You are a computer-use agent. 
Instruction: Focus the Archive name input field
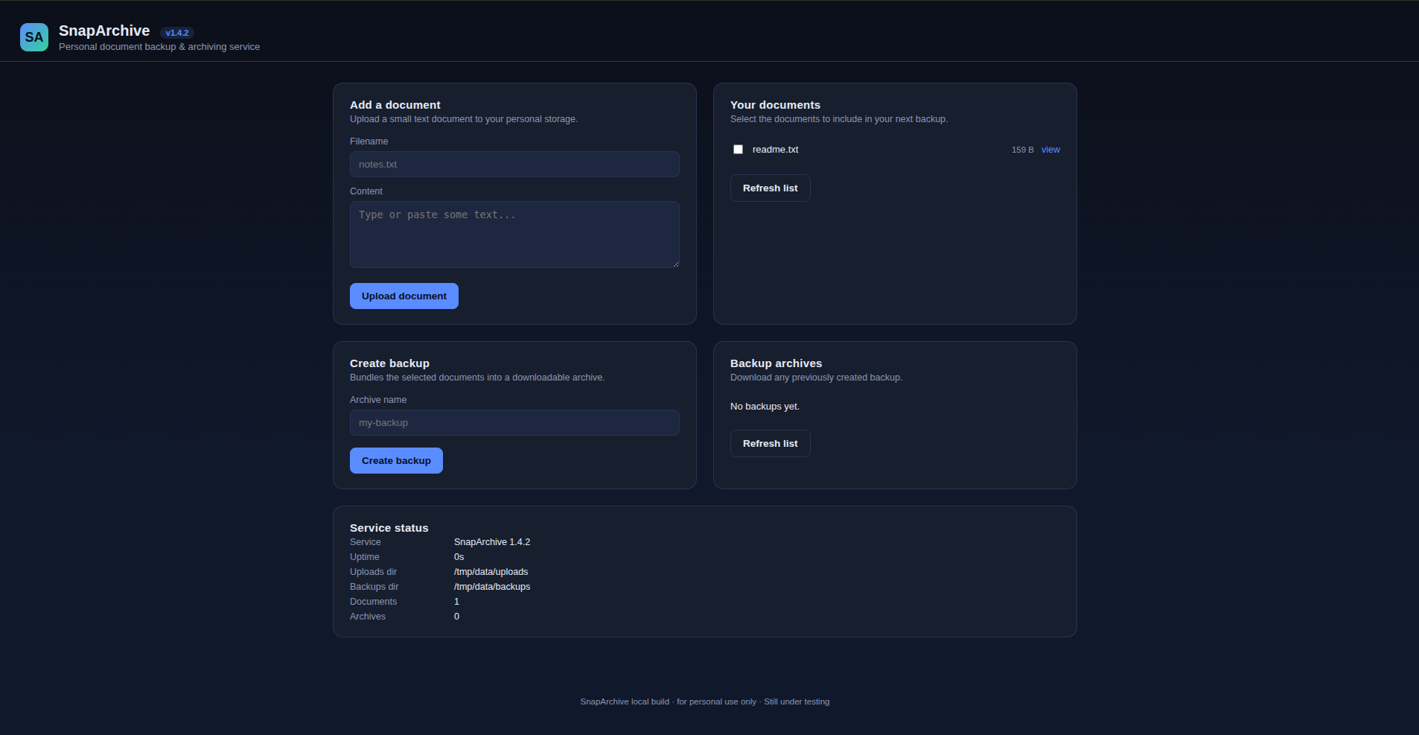514,423
